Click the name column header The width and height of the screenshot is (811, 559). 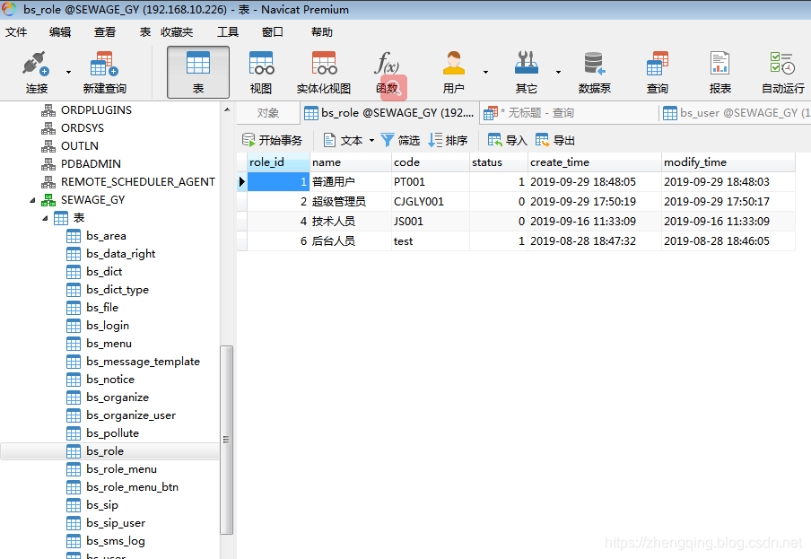(x=351, y=162)
